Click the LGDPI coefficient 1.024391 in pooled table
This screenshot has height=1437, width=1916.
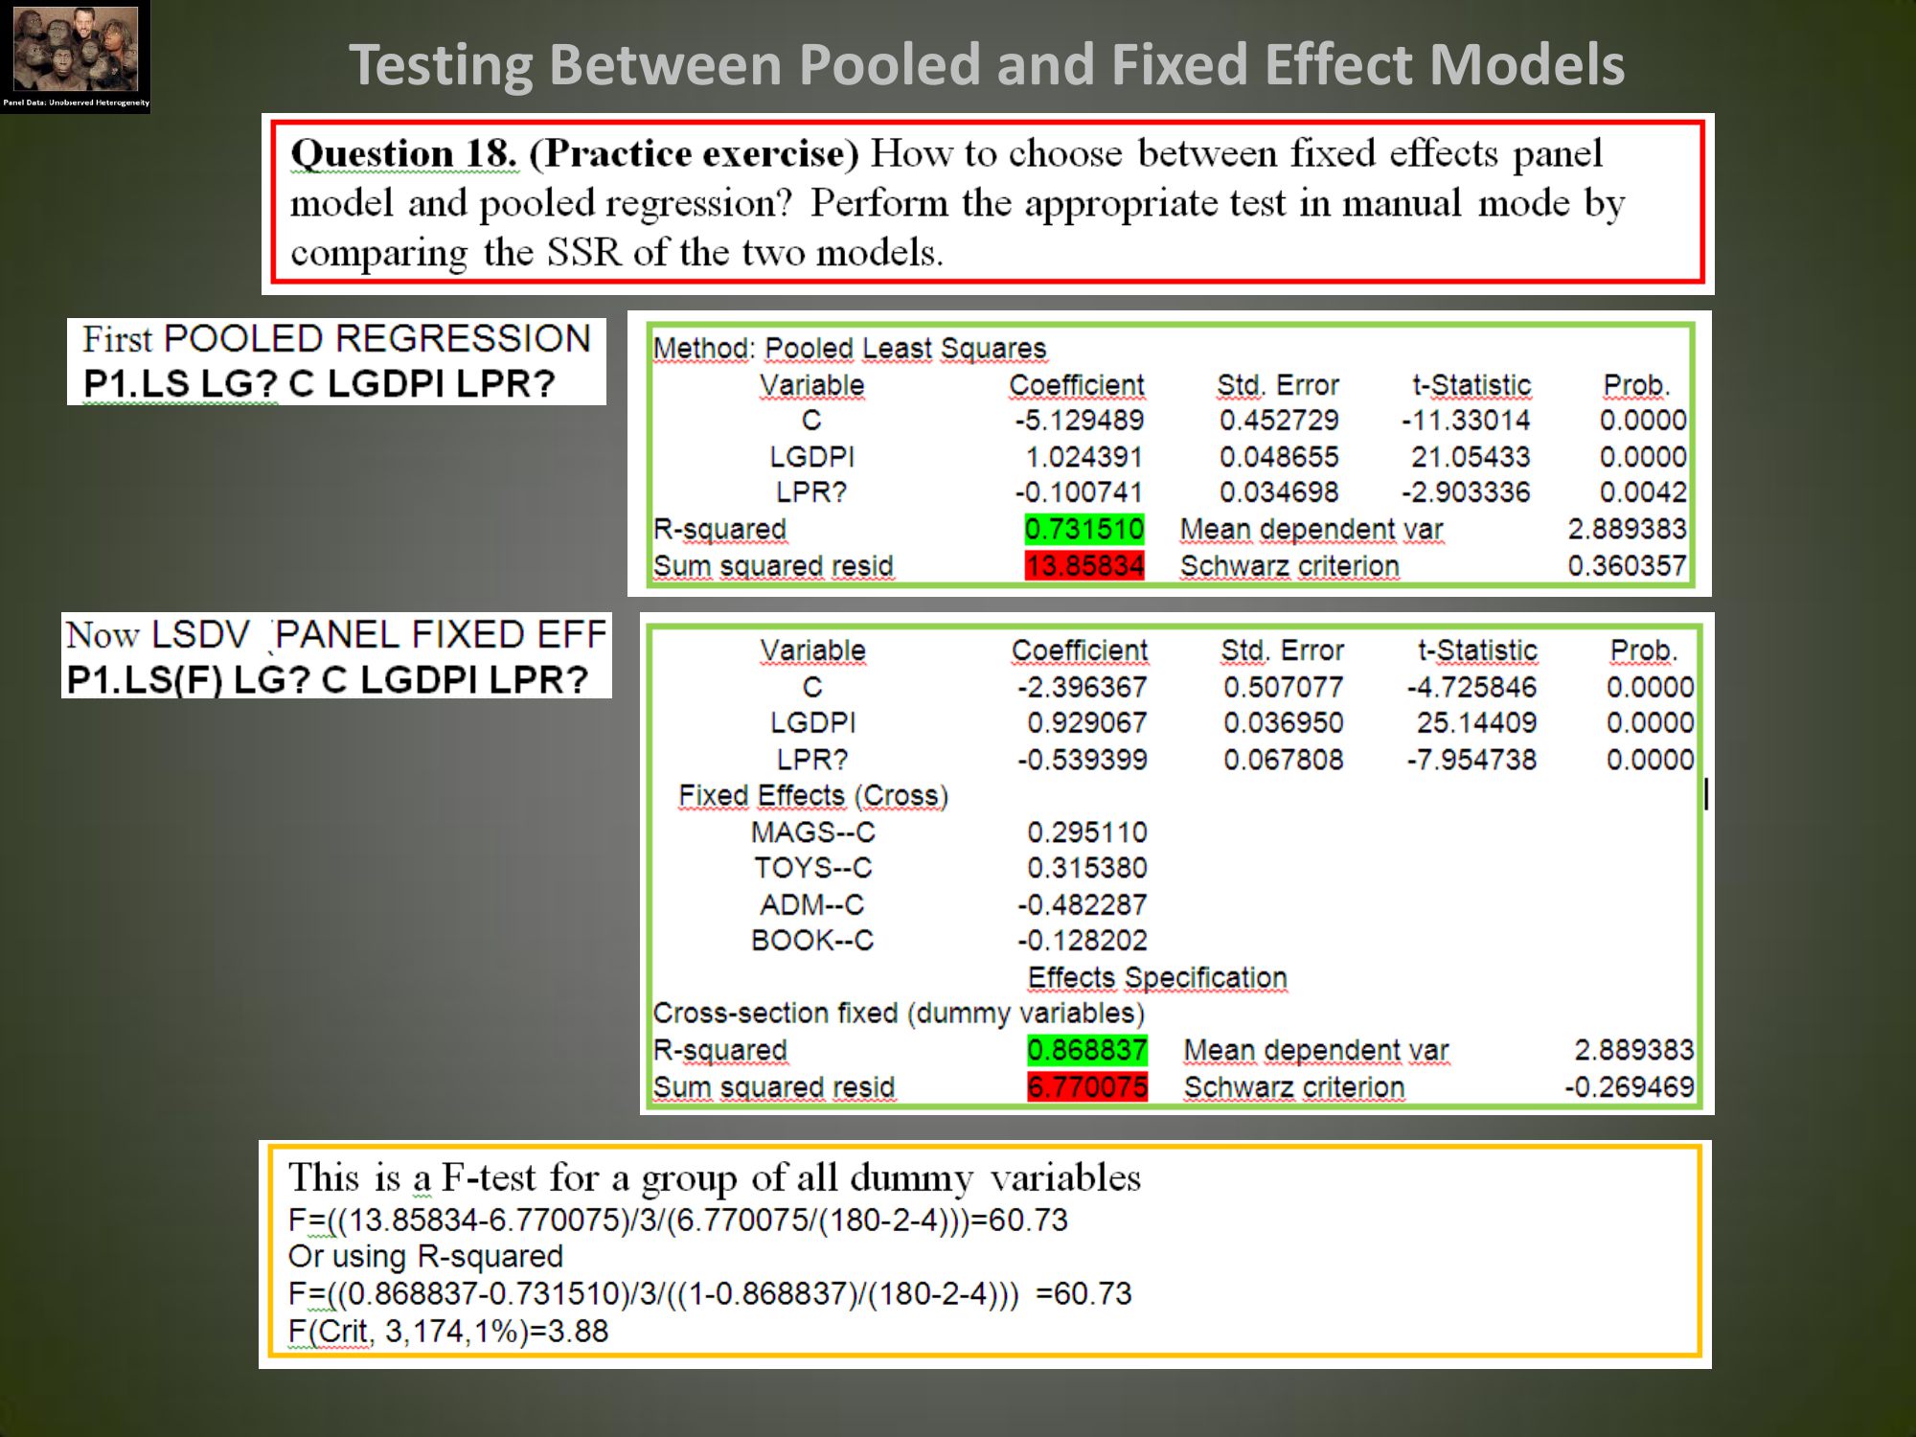(1083, 457)
